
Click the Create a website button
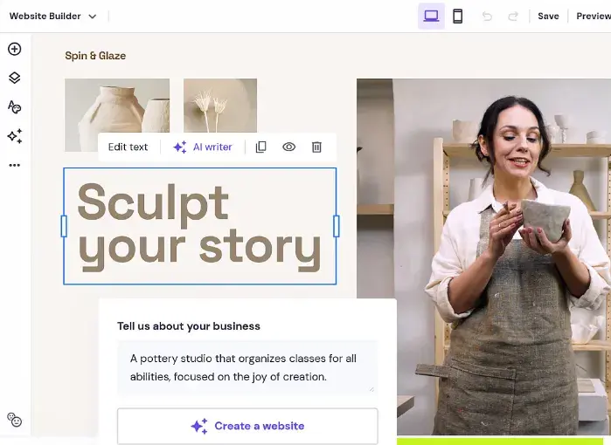point(247,426)
